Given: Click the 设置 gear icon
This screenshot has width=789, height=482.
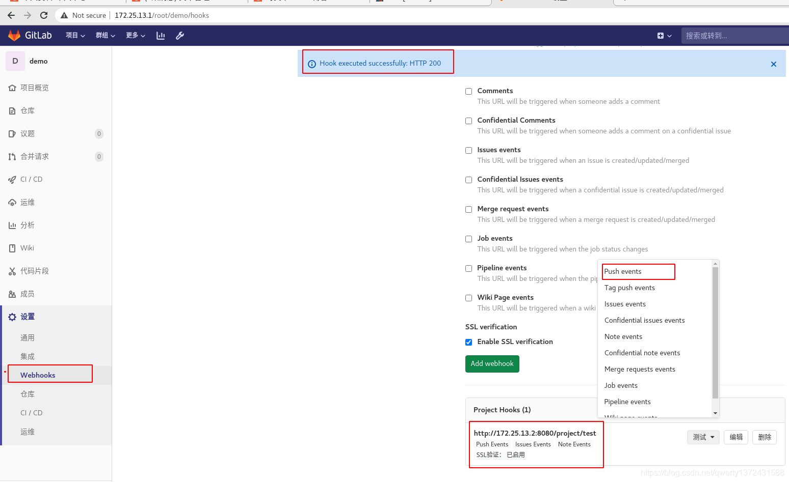Looking at the screenshot, I should click(x=12, y=317).
